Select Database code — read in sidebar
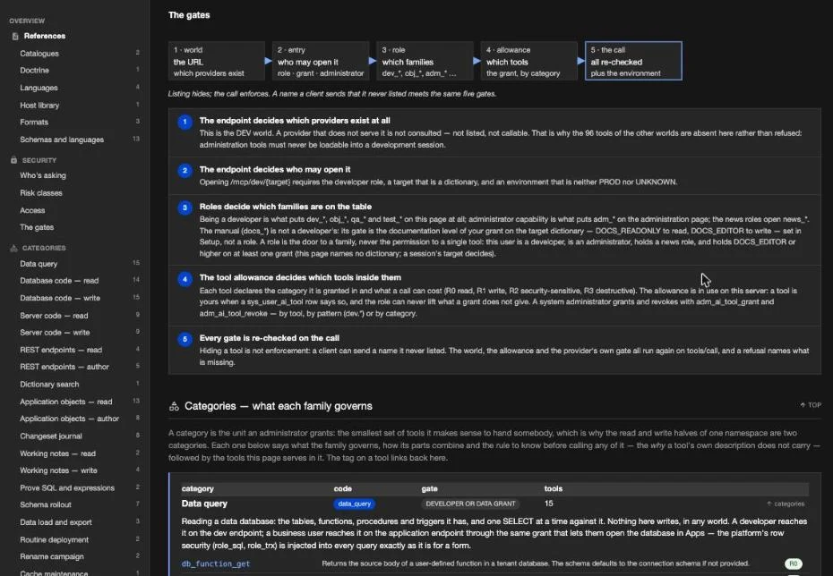The height and width of the screenshot is (576, 833). coord(59,281)
